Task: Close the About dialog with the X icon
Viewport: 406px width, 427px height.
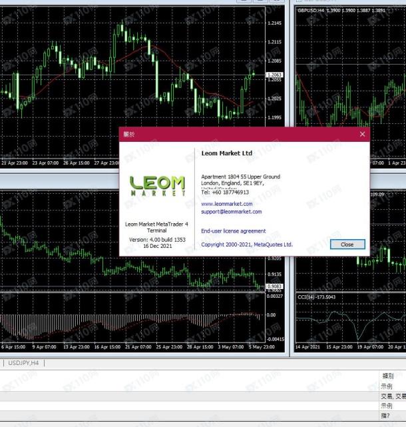Action: pos(362,134)
